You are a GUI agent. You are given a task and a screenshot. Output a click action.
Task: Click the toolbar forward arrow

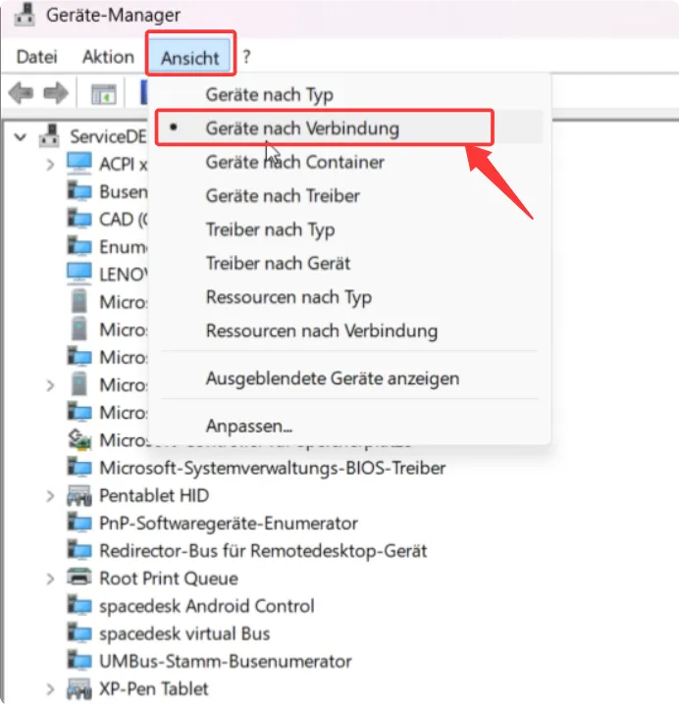tap(56, 93)
